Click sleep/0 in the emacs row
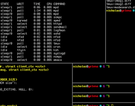135x106 pixels. (6, 60)
